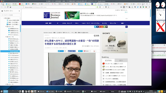Click the Business Journal Facebook icon

[98, 27]
